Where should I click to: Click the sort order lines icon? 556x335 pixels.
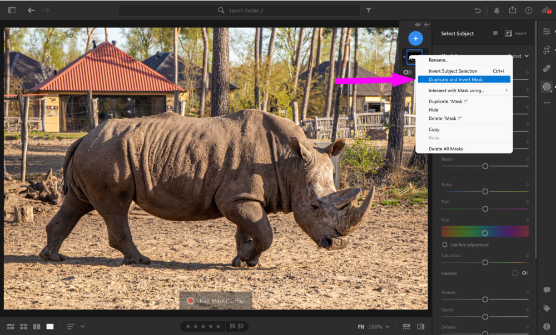(71, 327)
